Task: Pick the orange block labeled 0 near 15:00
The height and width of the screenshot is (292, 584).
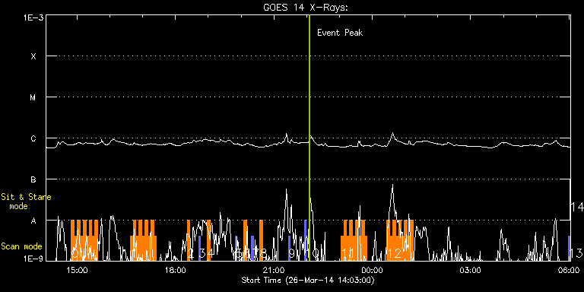Action: [x=84, y=240]
